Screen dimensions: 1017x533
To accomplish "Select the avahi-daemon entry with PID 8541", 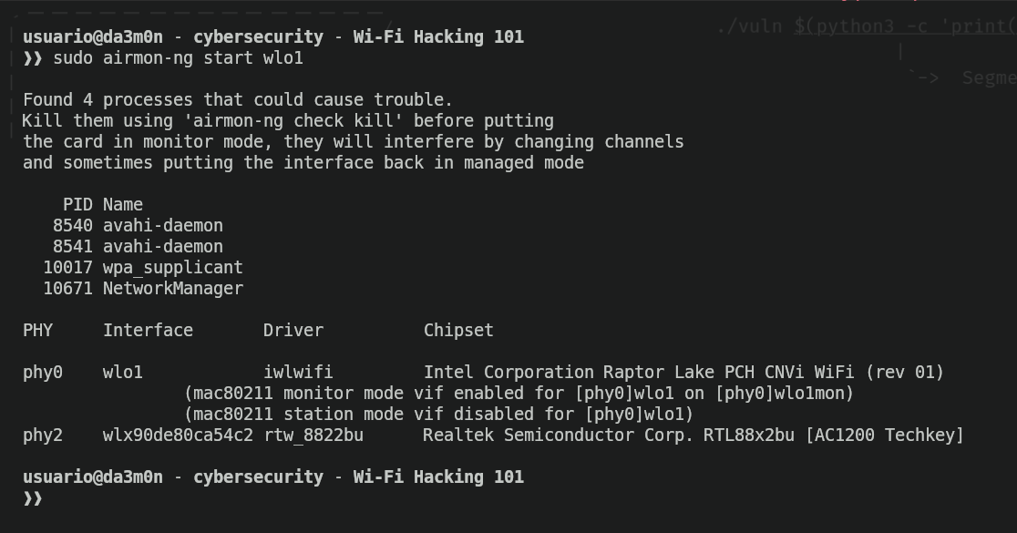I will pos(162,246).
